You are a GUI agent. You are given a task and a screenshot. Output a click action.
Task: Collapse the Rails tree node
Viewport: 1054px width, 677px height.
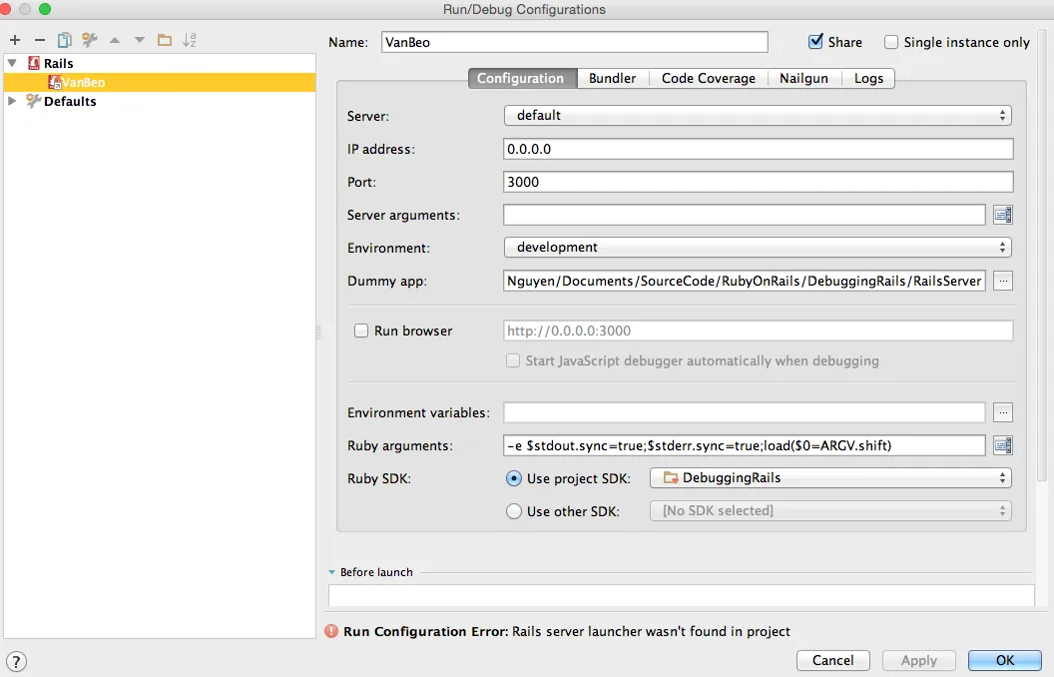12,63
